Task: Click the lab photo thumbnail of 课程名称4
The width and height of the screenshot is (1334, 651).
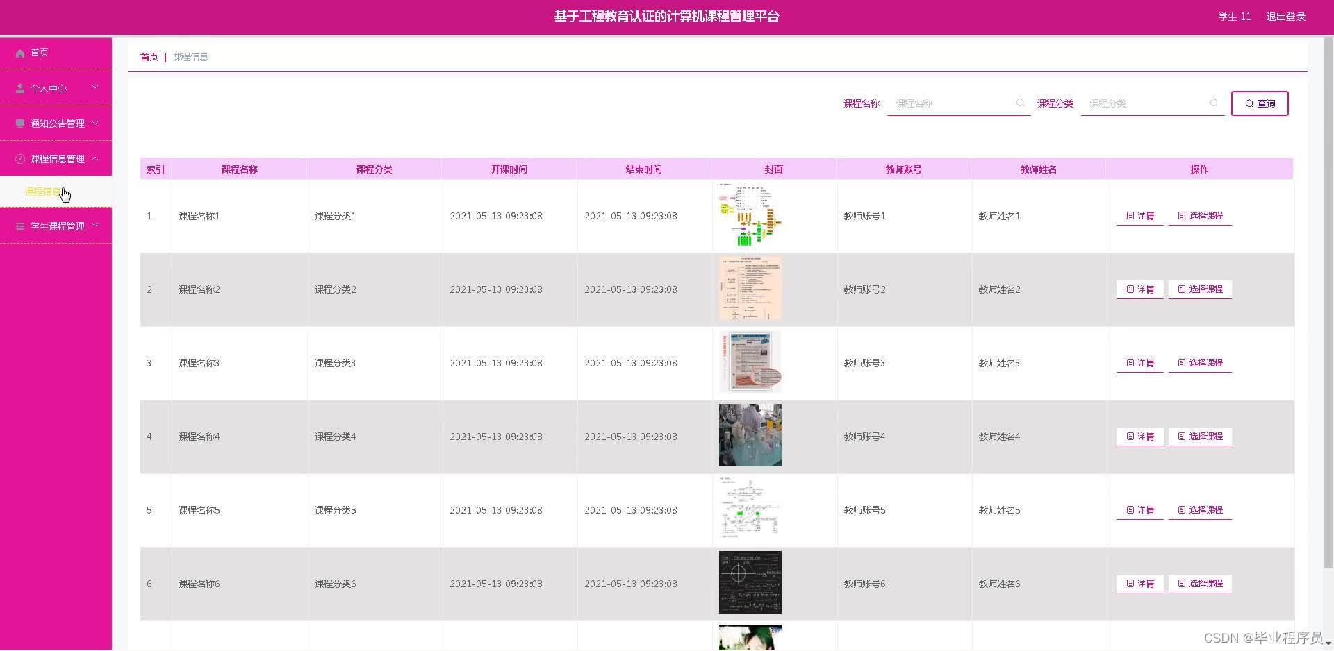Action: (750, 435)
